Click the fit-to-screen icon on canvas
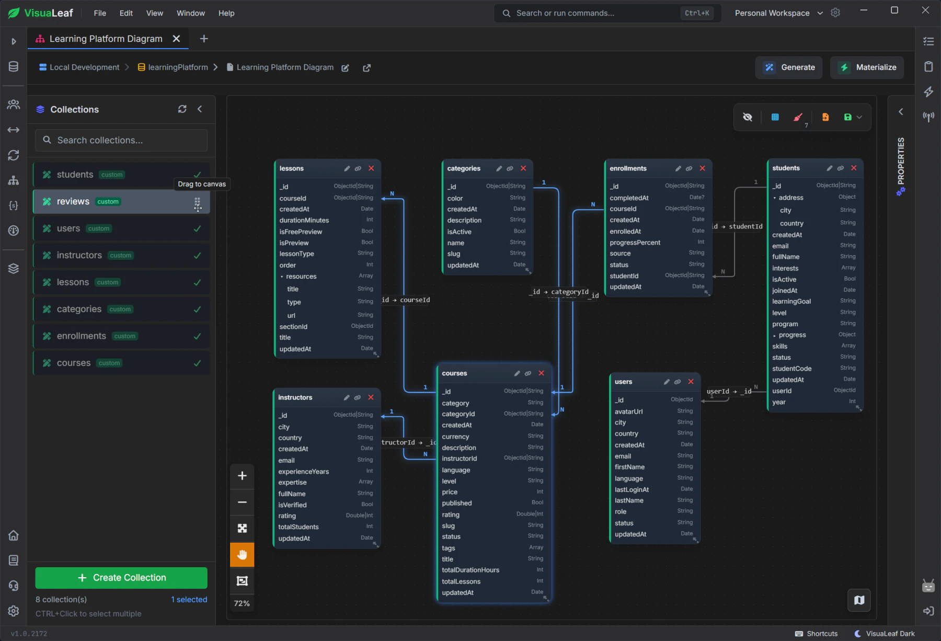The image size is (941, 641). 242,529
